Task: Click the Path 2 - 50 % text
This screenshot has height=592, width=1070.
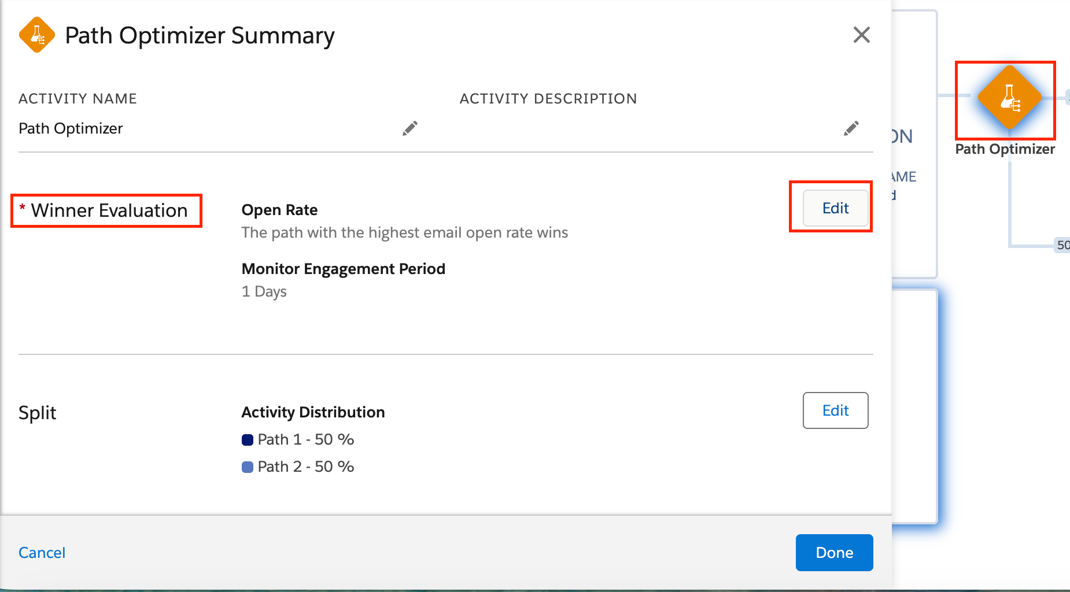Action: coord(306,467)
